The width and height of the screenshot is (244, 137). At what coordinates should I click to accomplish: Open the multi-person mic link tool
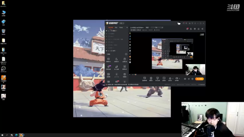pyautogui.click(x=117, y=67)
